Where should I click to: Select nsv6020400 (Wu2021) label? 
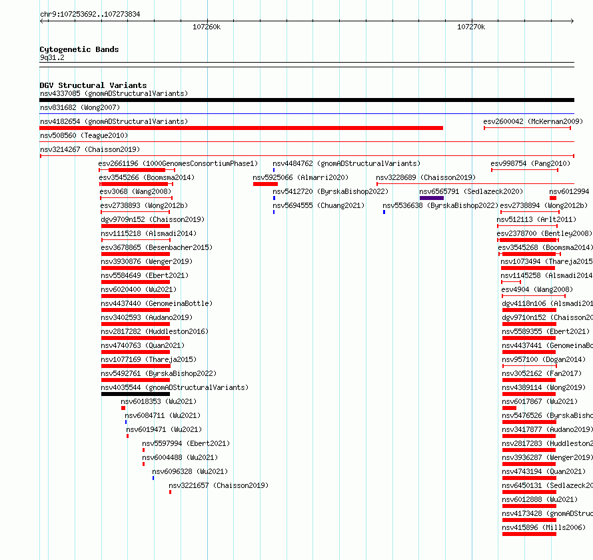[x=139, y=289]
